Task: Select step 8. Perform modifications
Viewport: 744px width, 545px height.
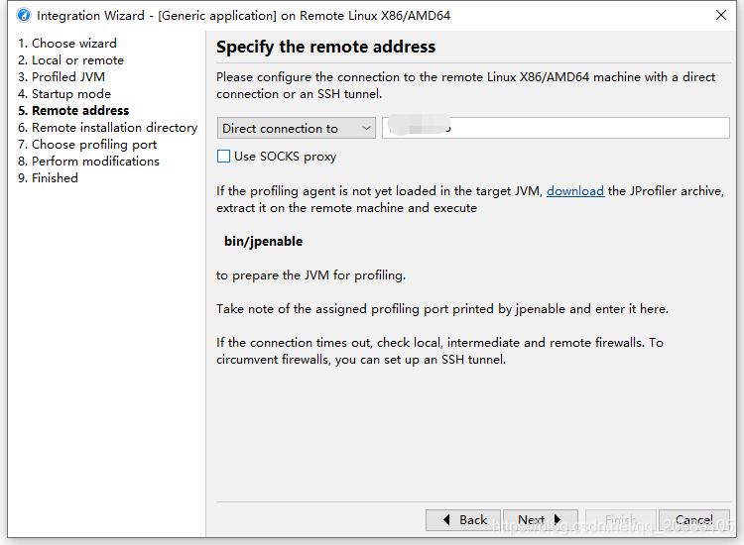Action: [x=88, y=162]
